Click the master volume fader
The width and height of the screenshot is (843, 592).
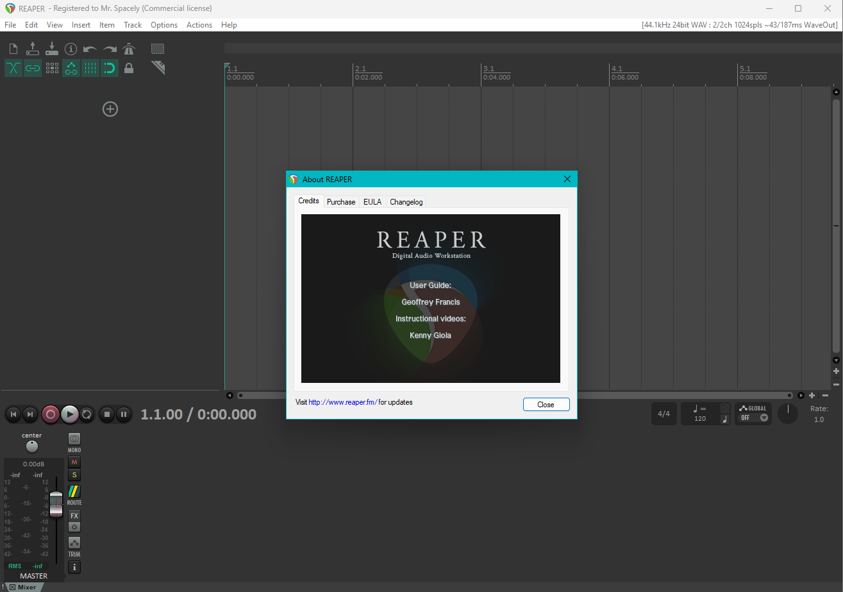[x=56, y=504]
